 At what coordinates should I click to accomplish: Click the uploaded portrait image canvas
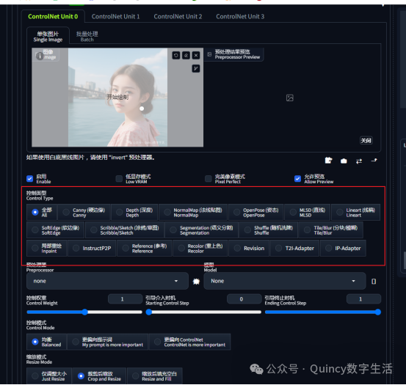pos(117,98)
